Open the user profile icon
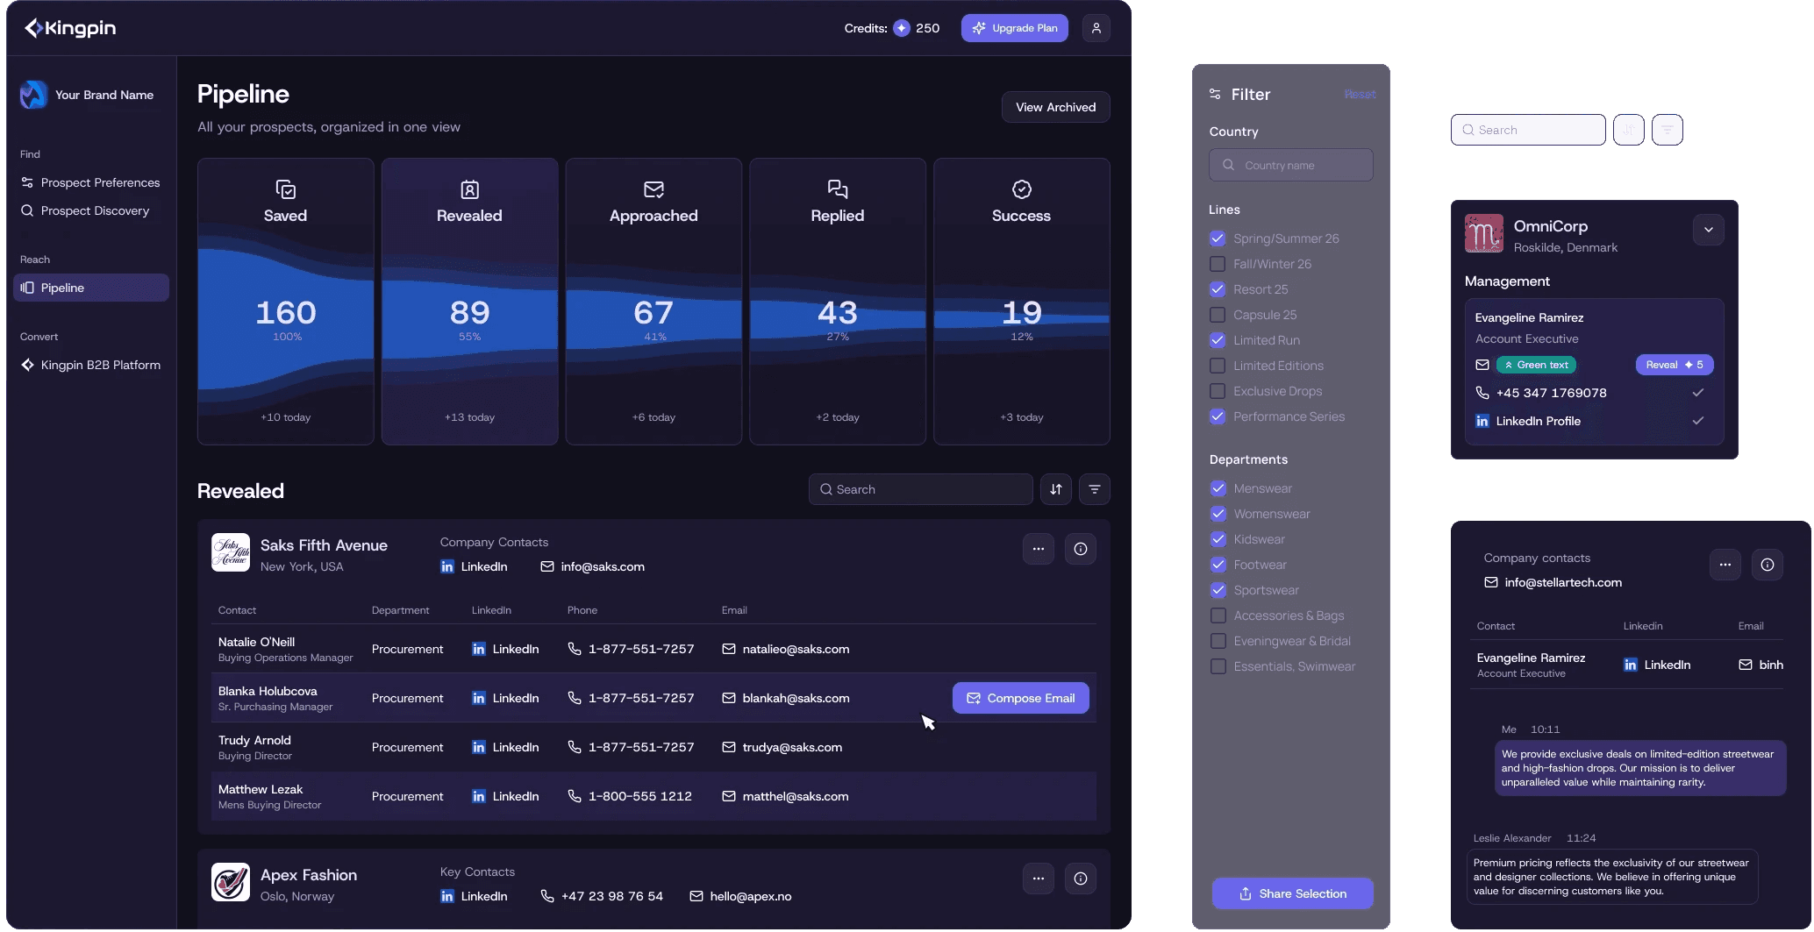This screenshot has width=1814, height=932. (1096, 28)
